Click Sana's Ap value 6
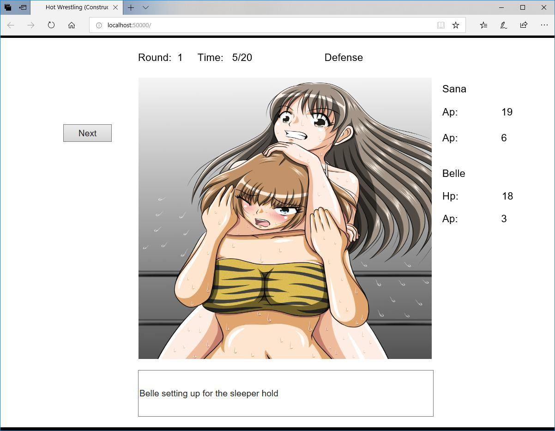Viewport: 555px width, 431px height. click(x=504, y=138)
